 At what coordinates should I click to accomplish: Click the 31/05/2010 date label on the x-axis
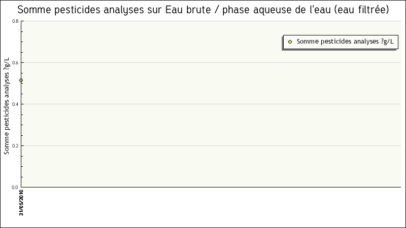pos(21,203)
